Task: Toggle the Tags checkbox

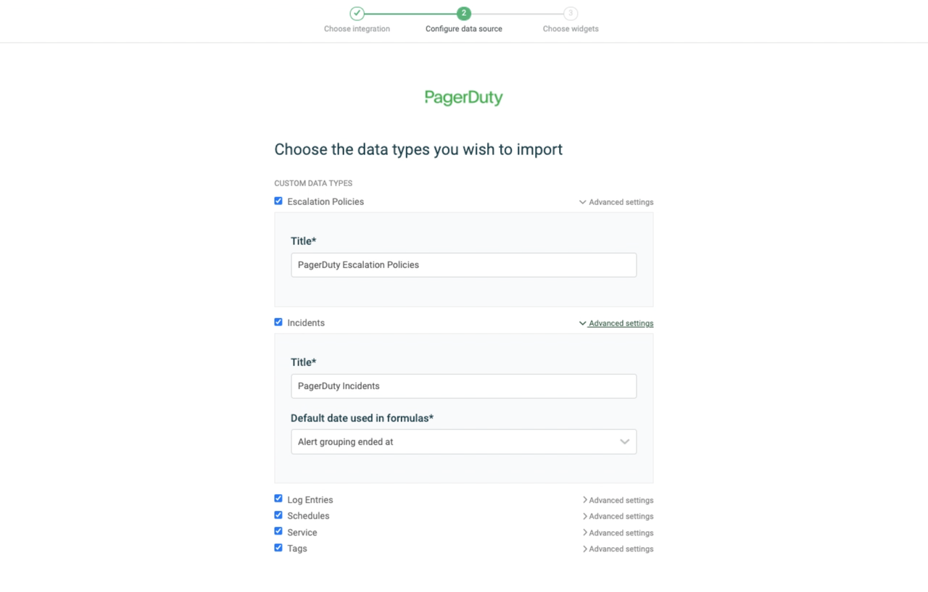Action: pos(278,548)
